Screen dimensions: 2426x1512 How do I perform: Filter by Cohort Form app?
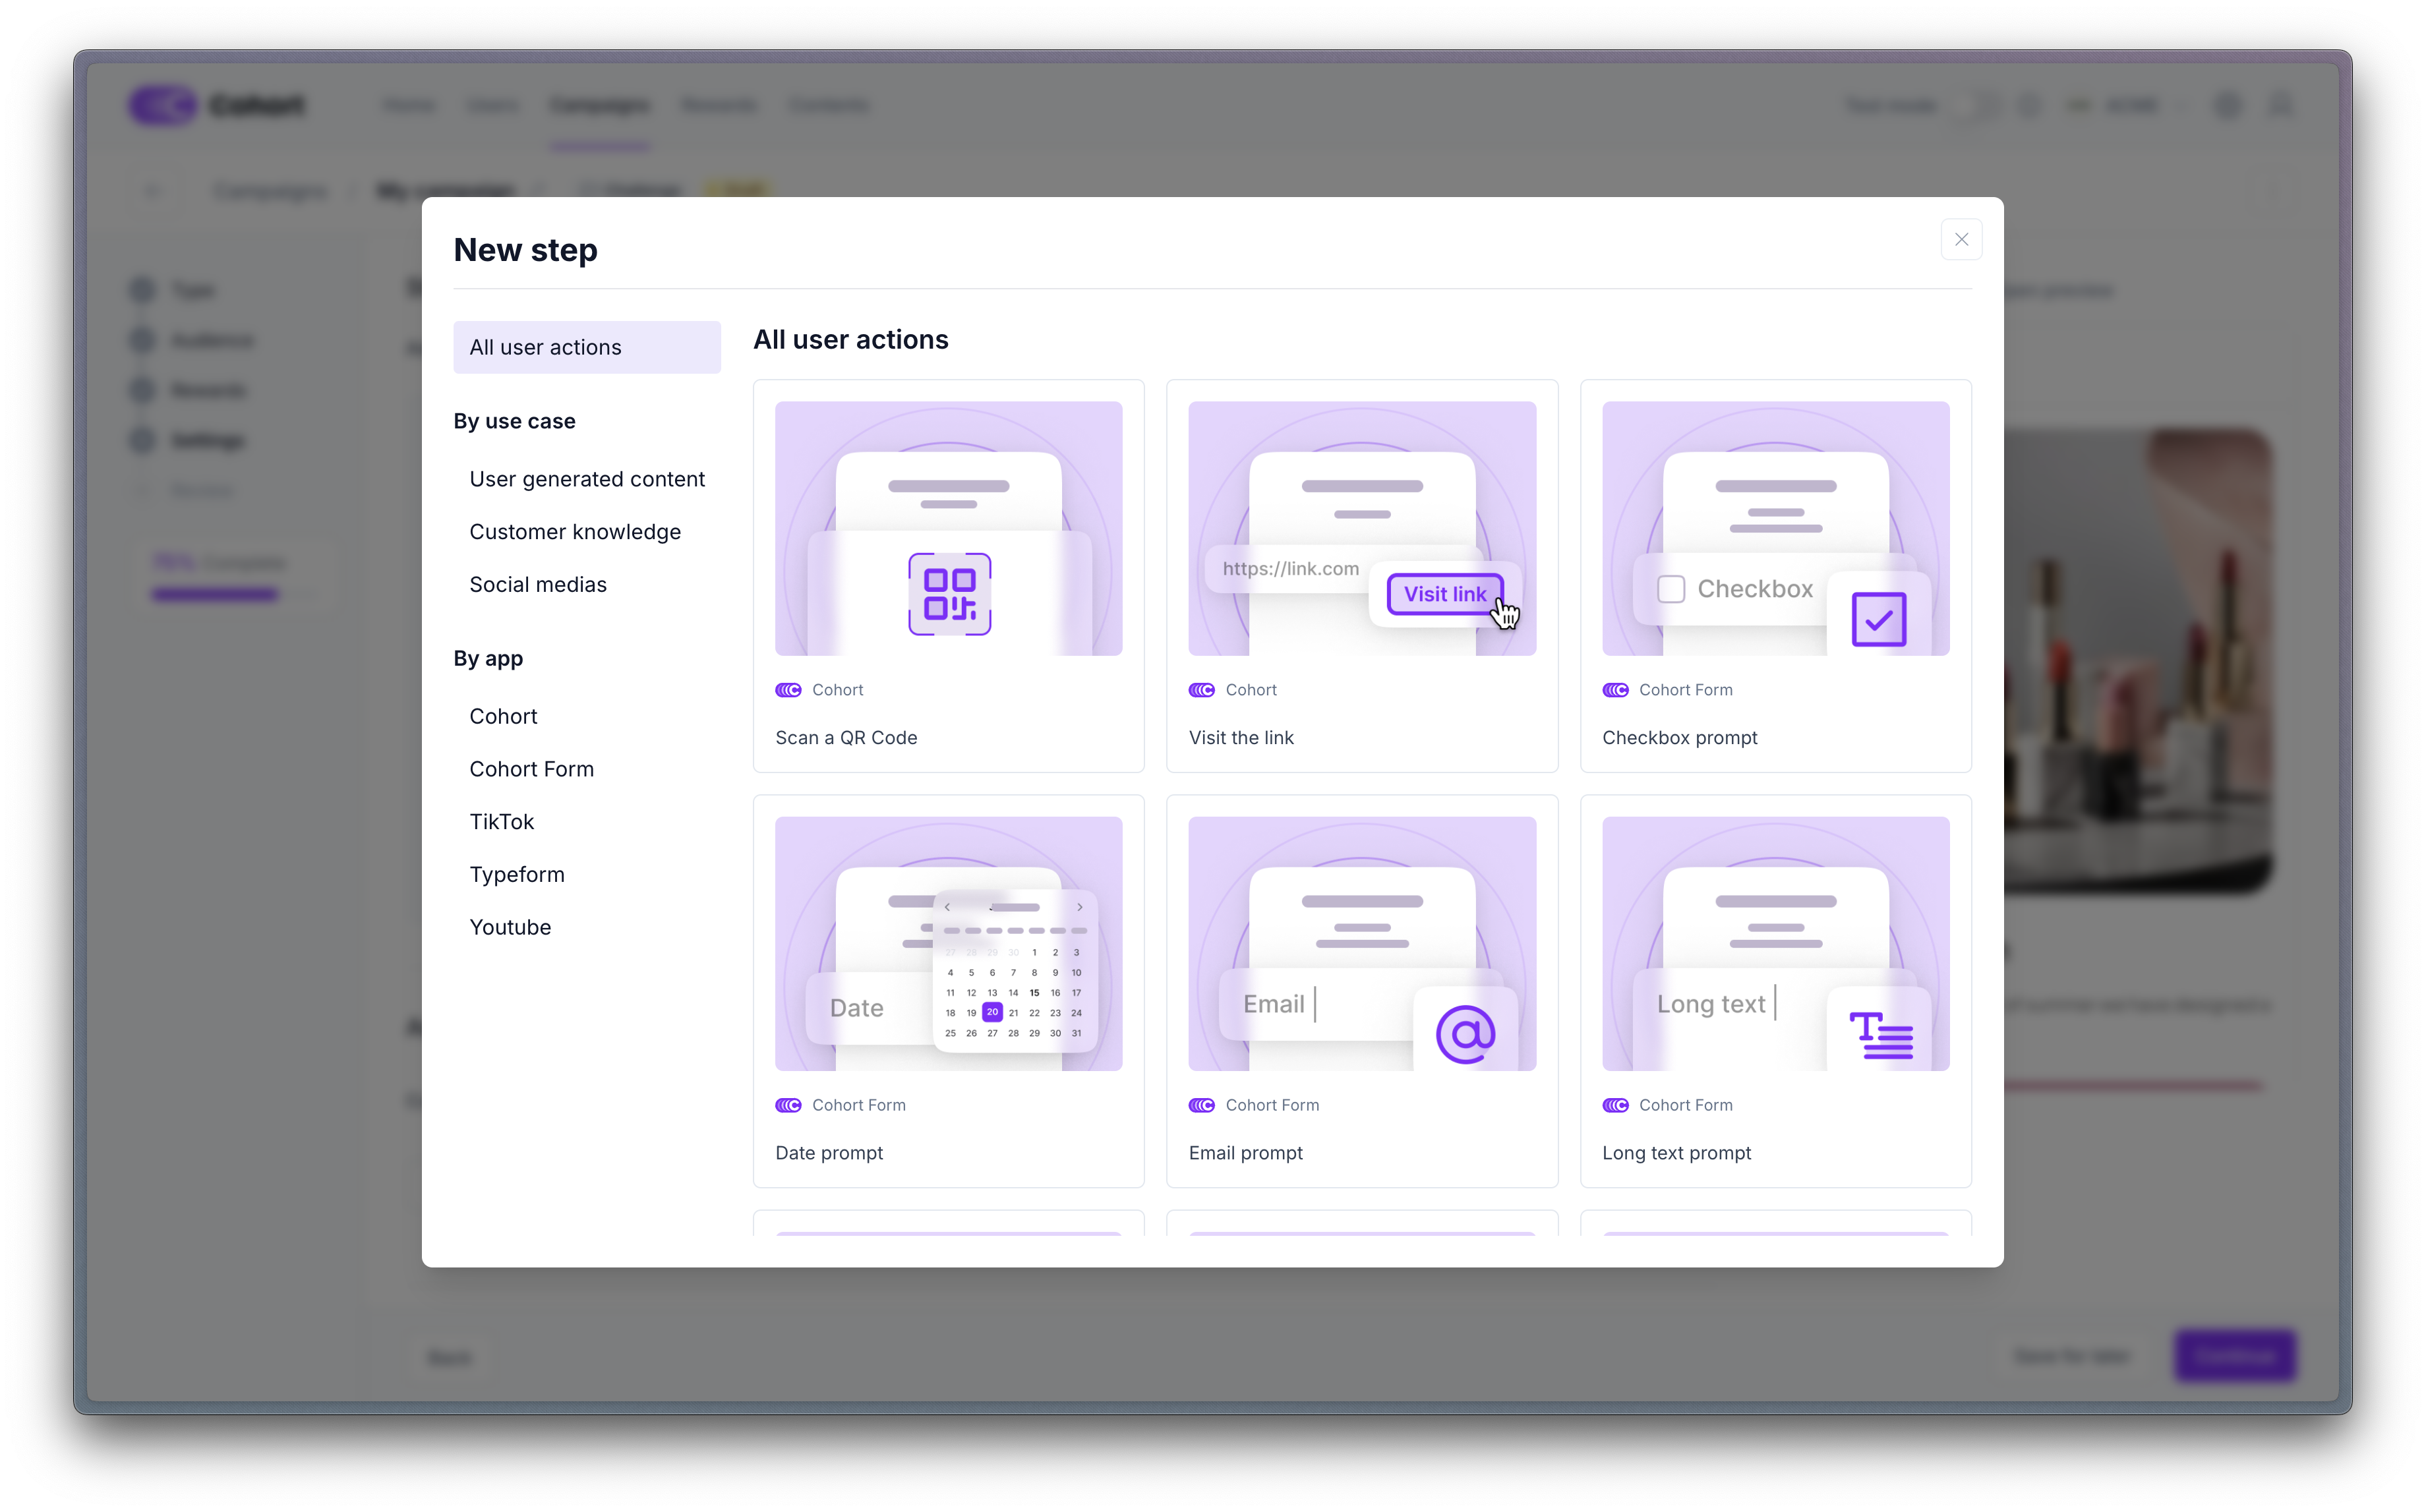click(x=531, y=769)
